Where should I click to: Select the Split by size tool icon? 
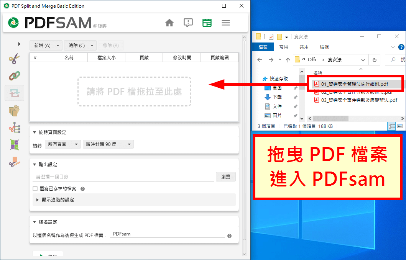14,162
